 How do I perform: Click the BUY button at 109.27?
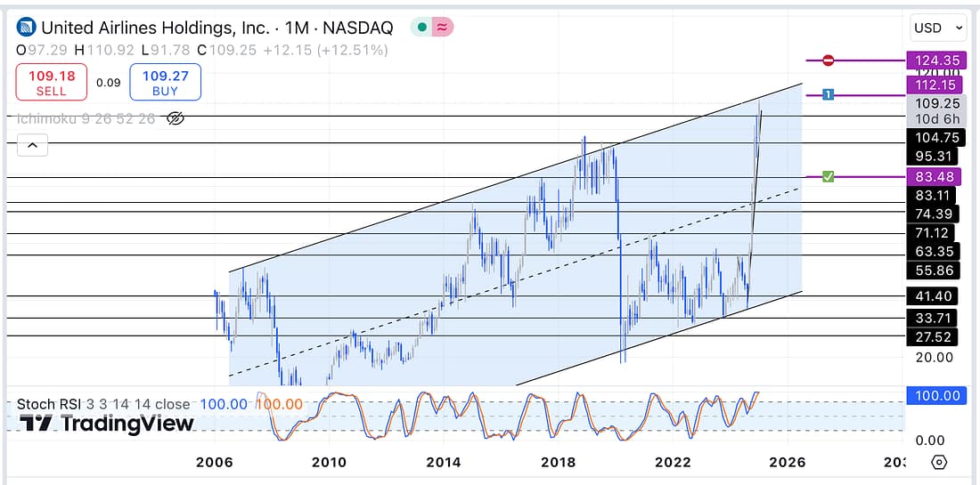(x=165, y=83)
